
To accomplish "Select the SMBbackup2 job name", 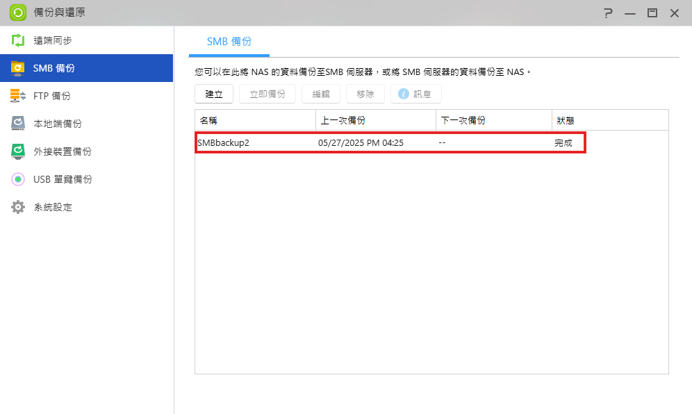I will (223, 143).
